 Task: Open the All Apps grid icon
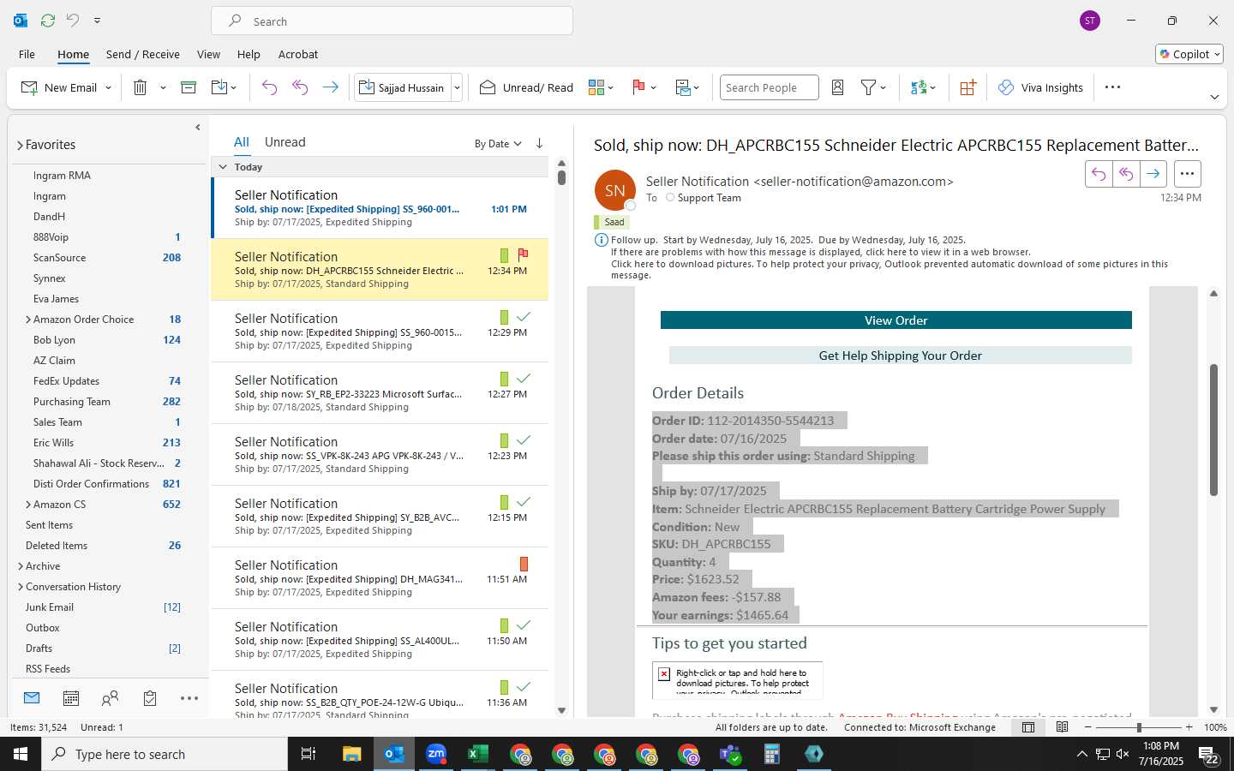tap(967, 87)
